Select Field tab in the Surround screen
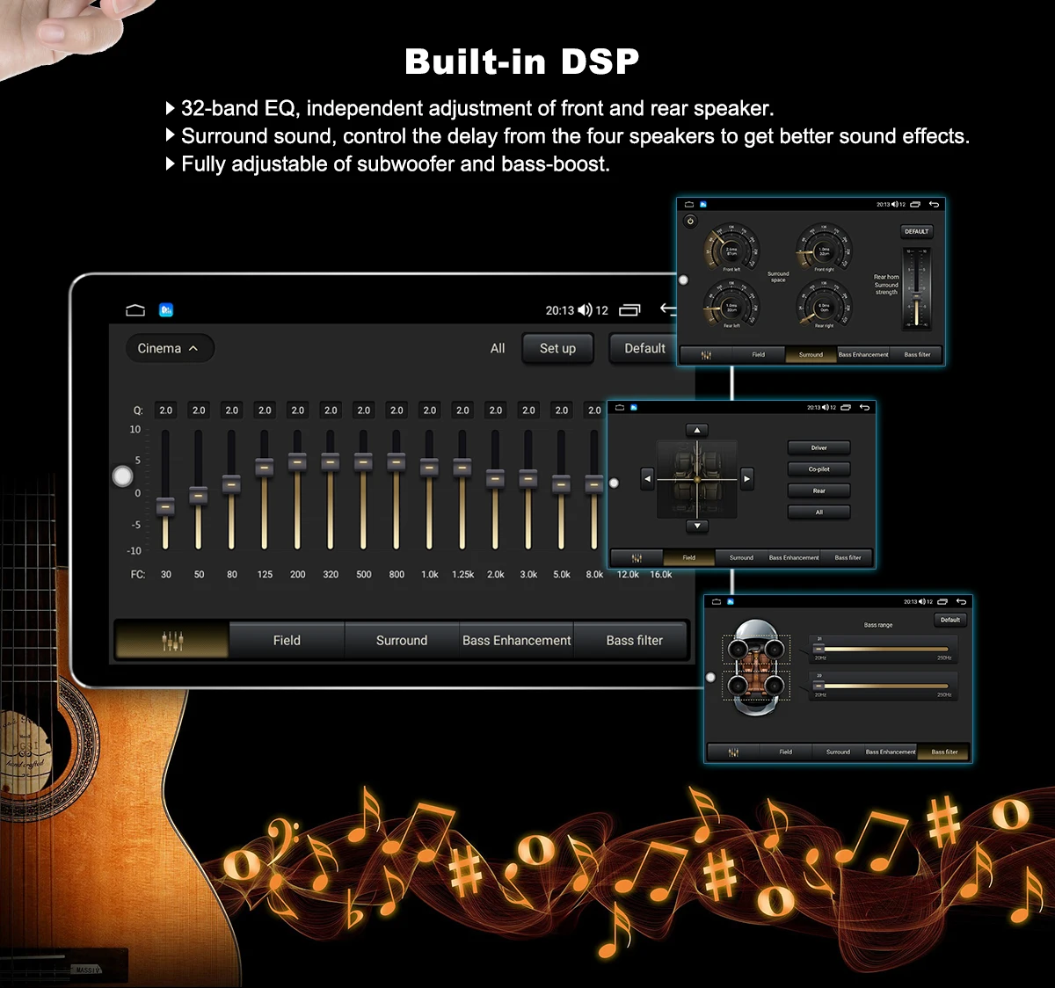 tap(758, 354)
